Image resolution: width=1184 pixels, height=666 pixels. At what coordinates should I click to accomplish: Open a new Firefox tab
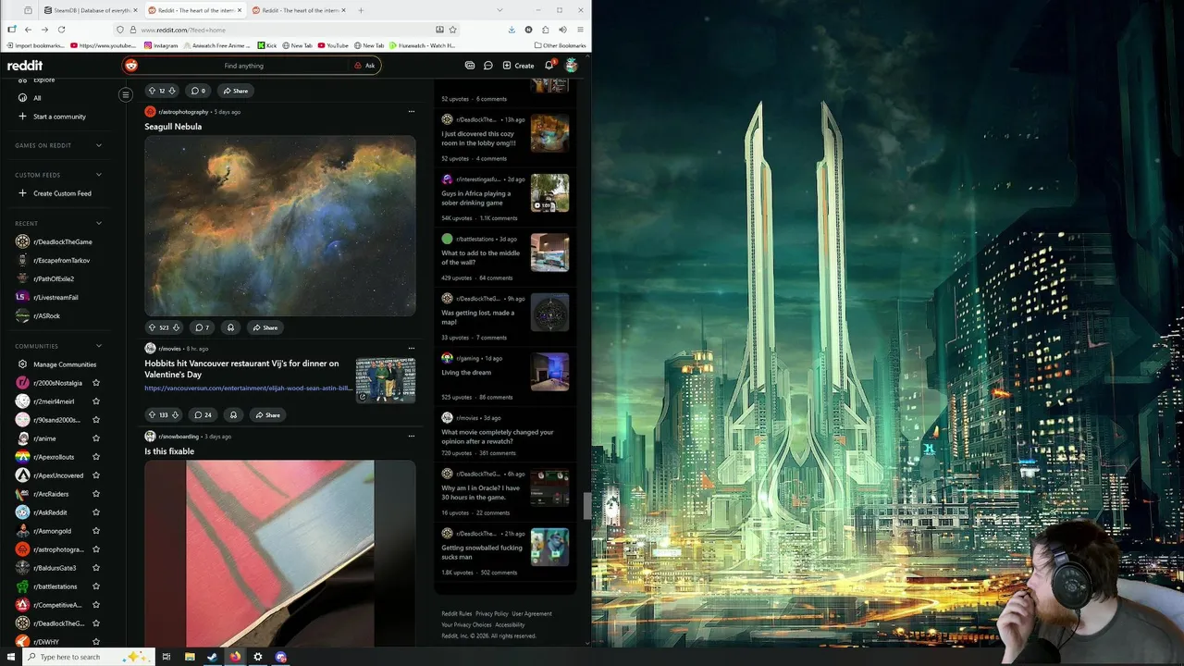click(x=361, y=10)
